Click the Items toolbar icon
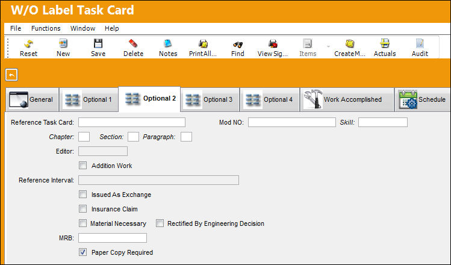Viewport: 451px width, 265px height. [x=308, y=44]
